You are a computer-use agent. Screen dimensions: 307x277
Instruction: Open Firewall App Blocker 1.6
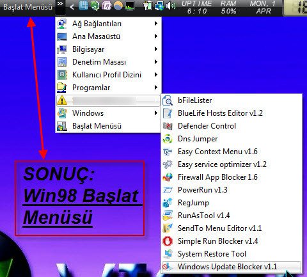point(232,177)
